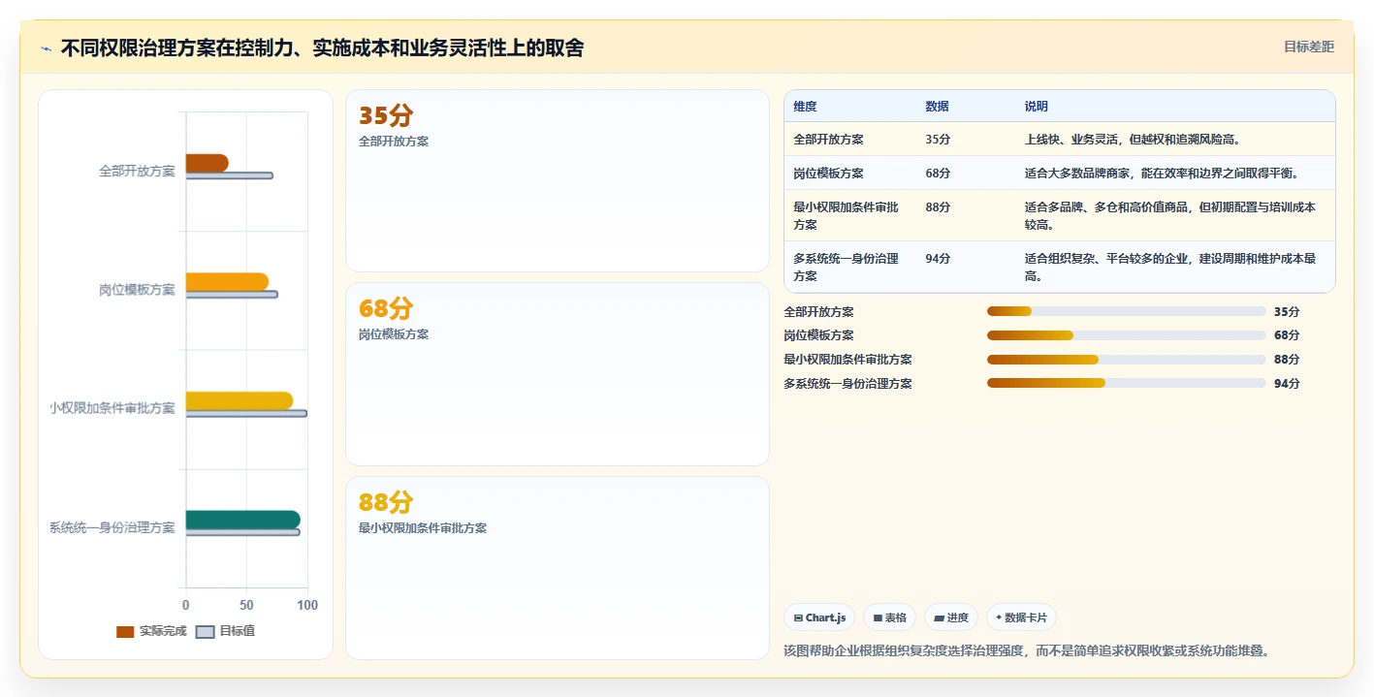
Task: Click the main title 不同权限治理方案
Action: pyautogui.click(x=323, y=48)
